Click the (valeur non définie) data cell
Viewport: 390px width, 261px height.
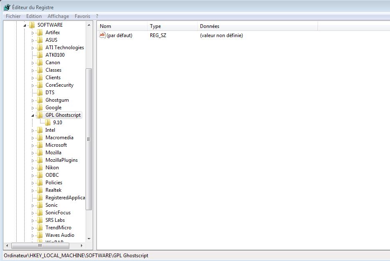point(221,35)
